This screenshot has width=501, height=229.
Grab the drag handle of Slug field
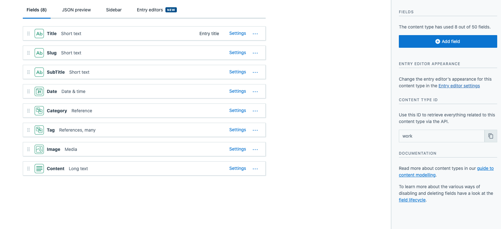coord(28,53)
